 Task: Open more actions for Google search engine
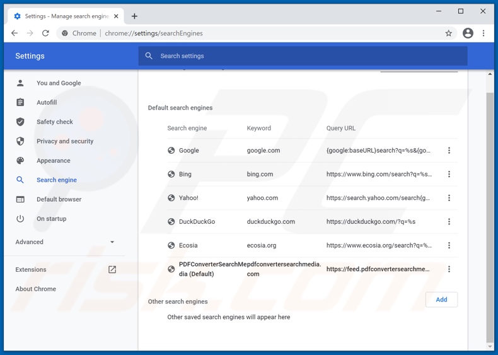click(449, 151)
